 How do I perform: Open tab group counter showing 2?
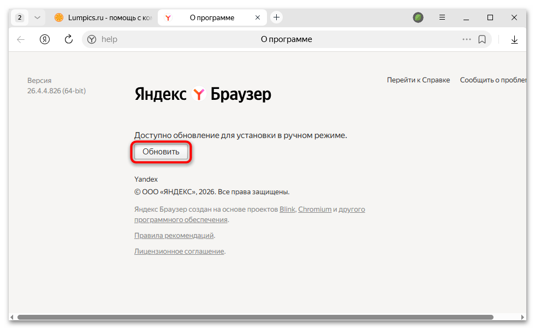20,17
